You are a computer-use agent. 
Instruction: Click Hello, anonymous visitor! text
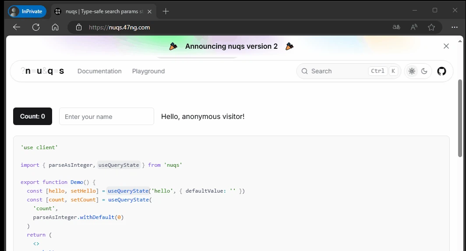203,116
